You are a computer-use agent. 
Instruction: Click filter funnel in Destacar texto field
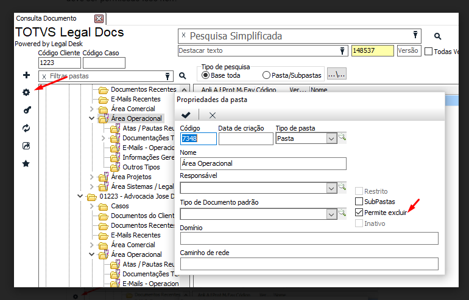pos(342,50)
